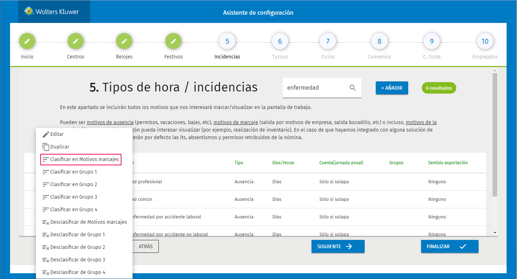
Task: Click the scrollbar down arrow
Action: click(x=495, y=233)
